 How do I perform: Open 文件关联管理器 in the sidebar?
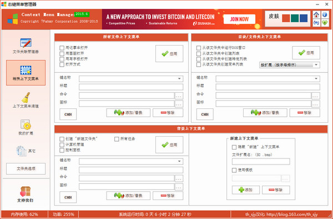(x=26, y=46)
